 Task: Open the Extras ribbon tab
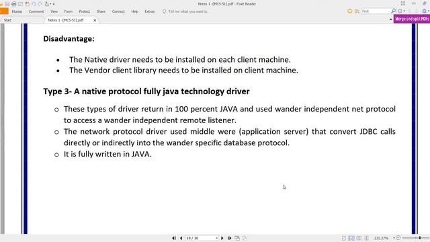tap(150, 11)
